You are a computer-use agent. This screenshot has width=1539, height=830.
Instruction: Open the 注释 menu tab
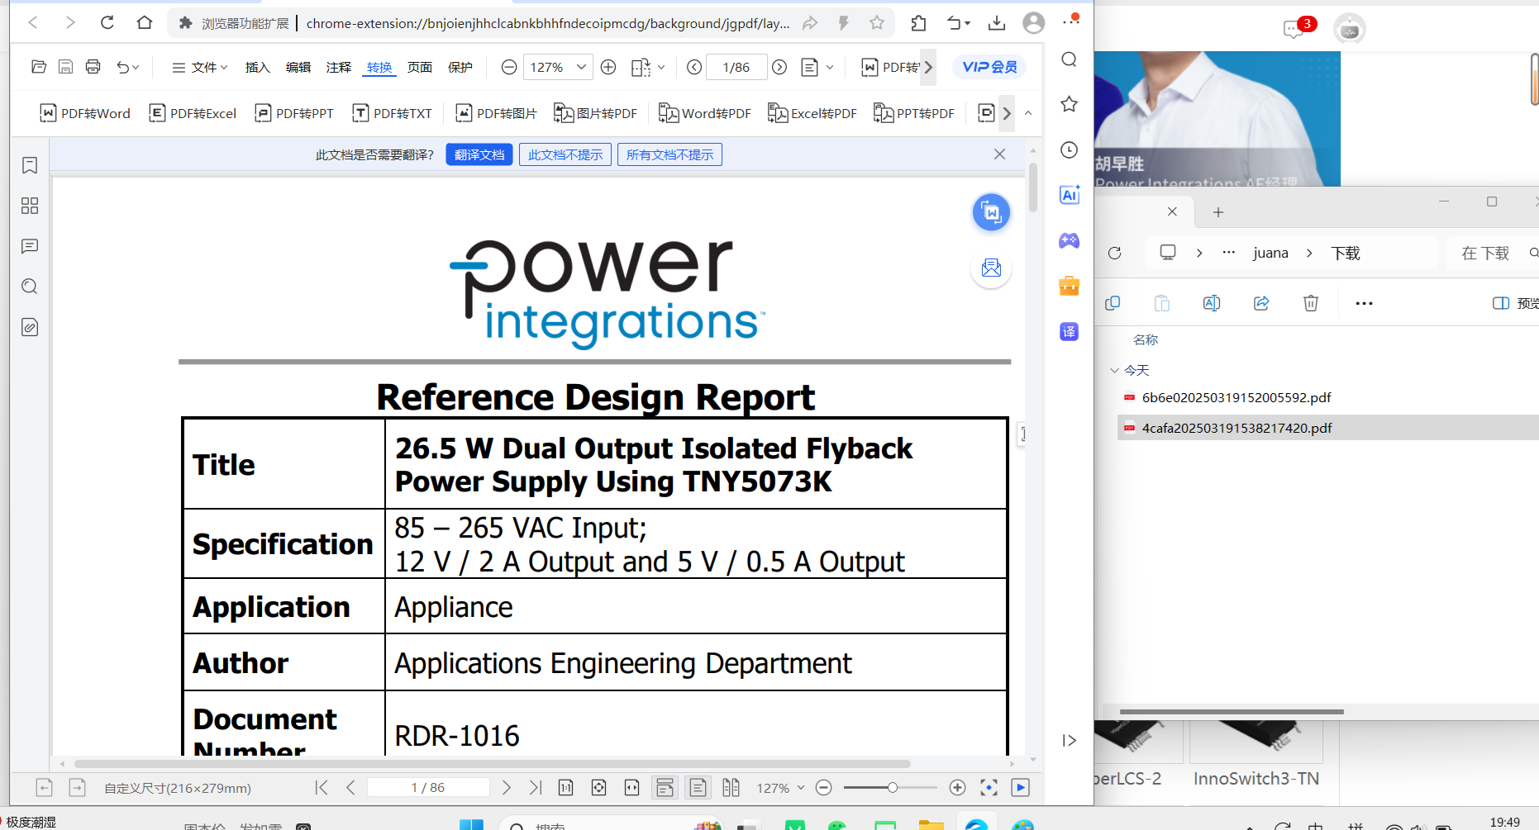click(x=339, y=67)
